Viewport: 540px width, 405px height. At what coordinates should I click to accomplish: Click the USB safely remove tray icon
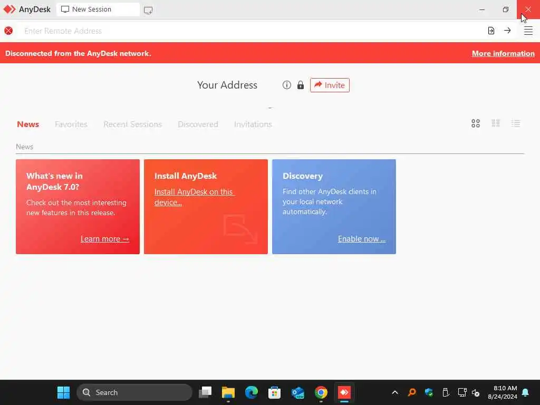coord(446,392)
